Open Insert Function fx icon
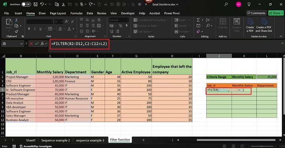The height and width of the screenshot is (148, 285). pyautogui.click(x=42, y=44)
